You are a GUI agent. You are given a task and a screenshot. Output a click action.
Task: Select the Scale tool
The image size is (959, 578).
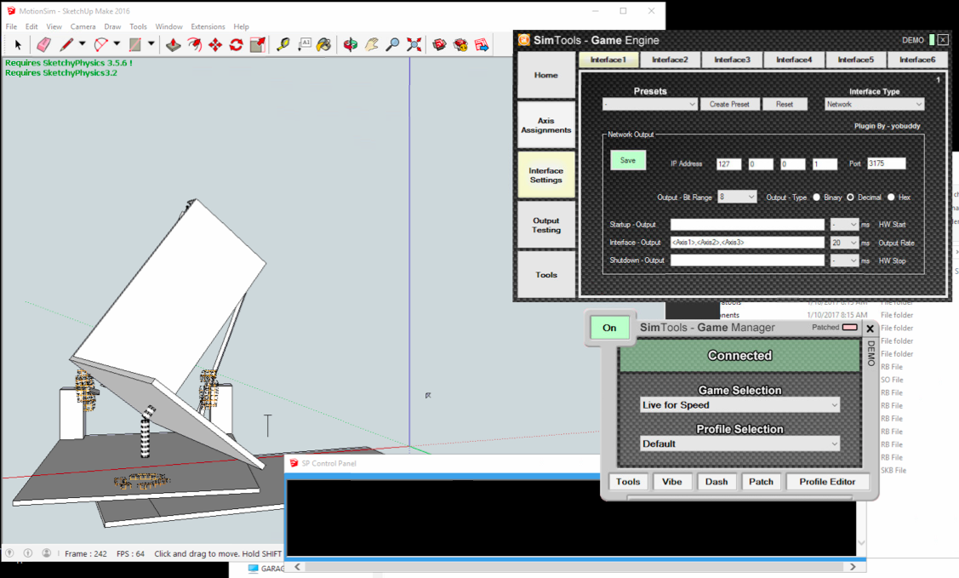pos(258,44)
